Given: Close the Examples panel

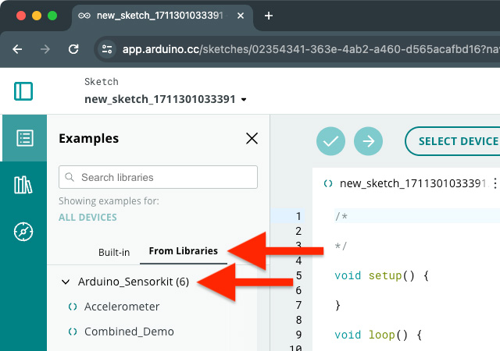Looking at the screenshot, I should pyautogui.click(x=252, y=139).
